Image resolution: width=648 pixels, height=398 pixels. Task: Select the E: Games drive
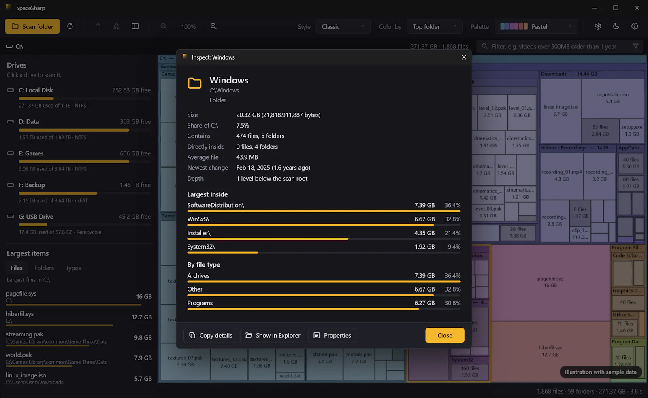tap(79, 161)
